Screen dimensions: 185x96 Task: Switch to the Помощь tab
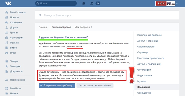pos(43,27)
